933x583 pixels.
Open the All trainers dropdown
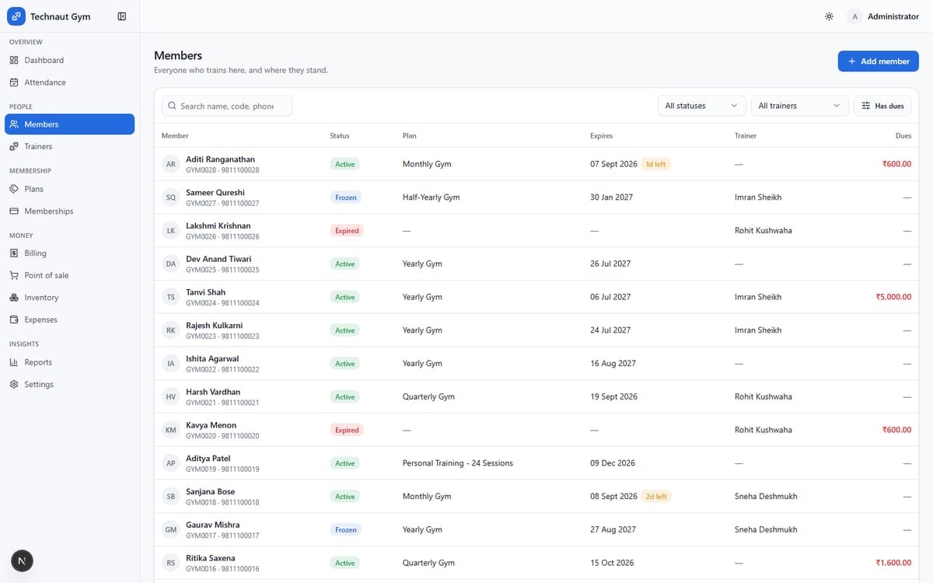[799, 106]
